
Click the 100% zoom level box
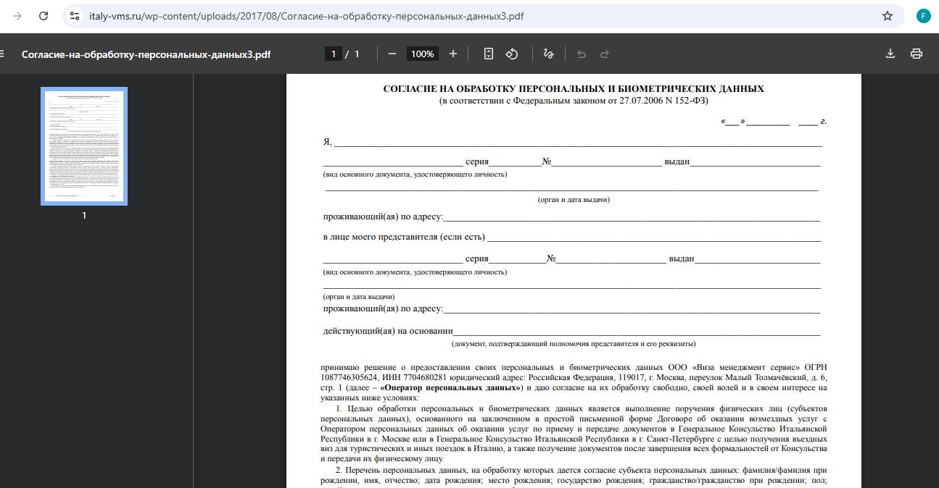tap(422, 53)
